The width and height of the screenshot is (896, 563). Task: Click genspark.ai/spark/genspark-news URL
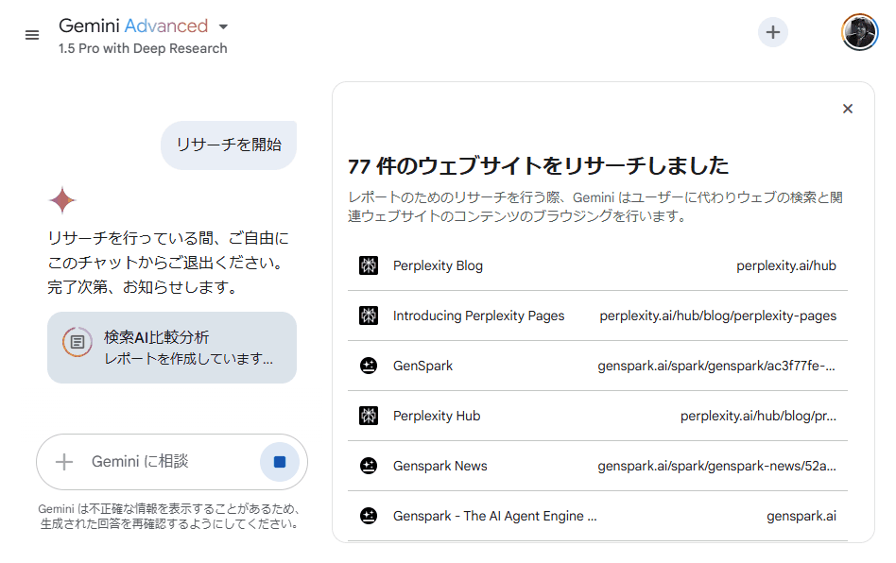[x=716, y=466]
